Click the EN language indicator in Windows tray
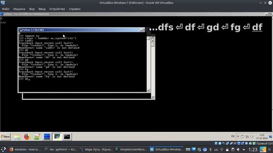This screenshot has width=273, height=153. [233, 136]
